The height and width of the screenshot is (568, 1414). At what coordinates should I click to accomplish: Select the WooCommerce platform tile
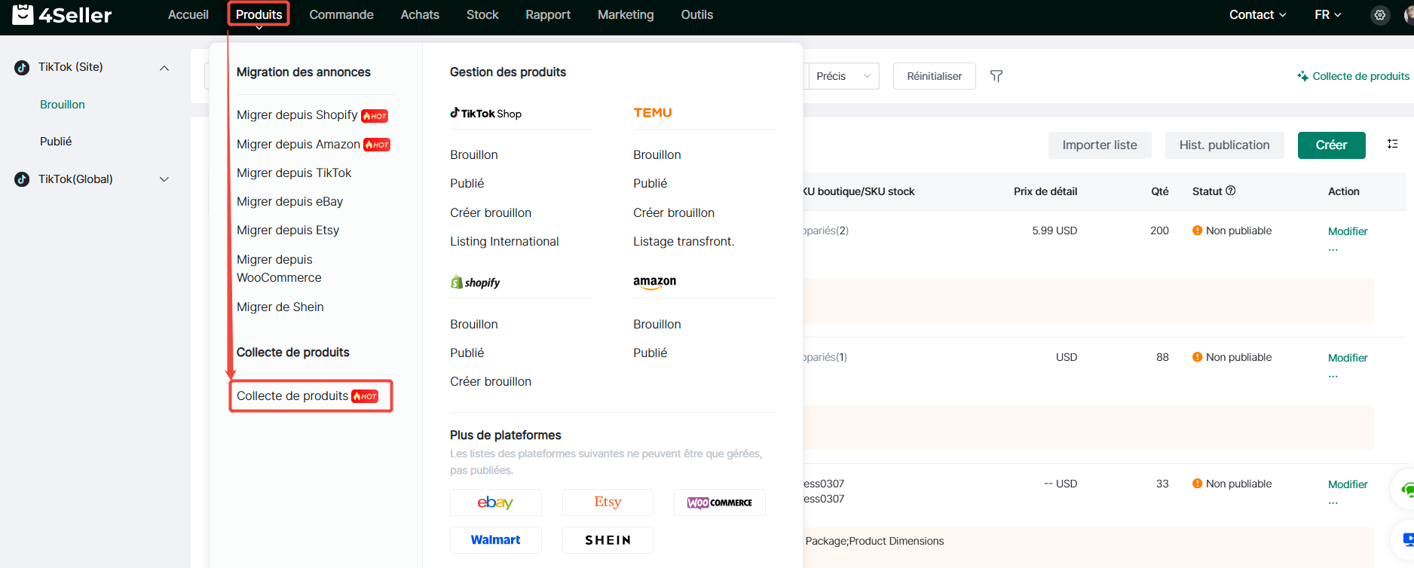[x=719, y=502]
